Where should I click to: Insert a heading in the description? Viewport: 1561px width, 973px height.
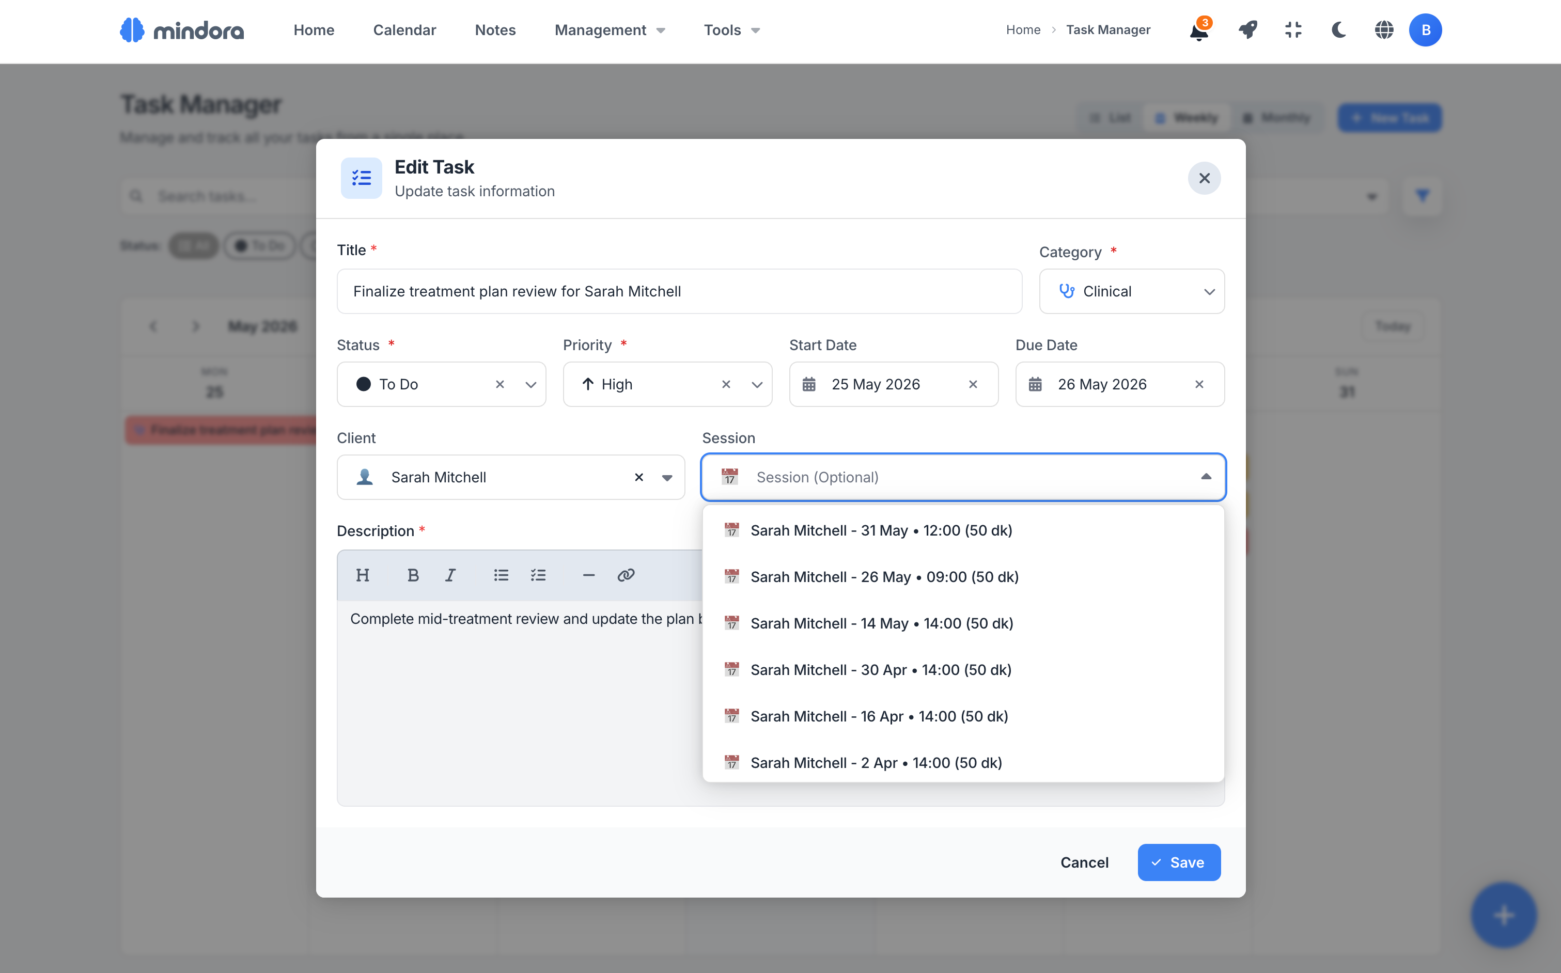pos(362,575)
